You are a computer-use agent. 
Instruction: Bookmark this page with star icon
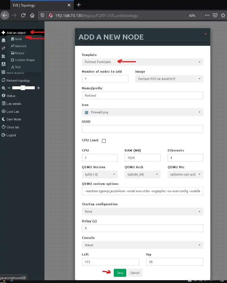tap(223, 15)
